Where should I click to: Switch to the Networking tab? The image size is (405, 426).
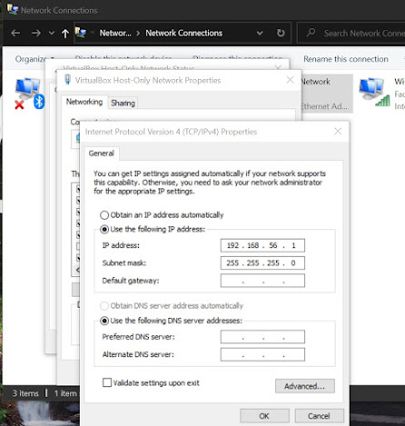(x=84, y=102)
